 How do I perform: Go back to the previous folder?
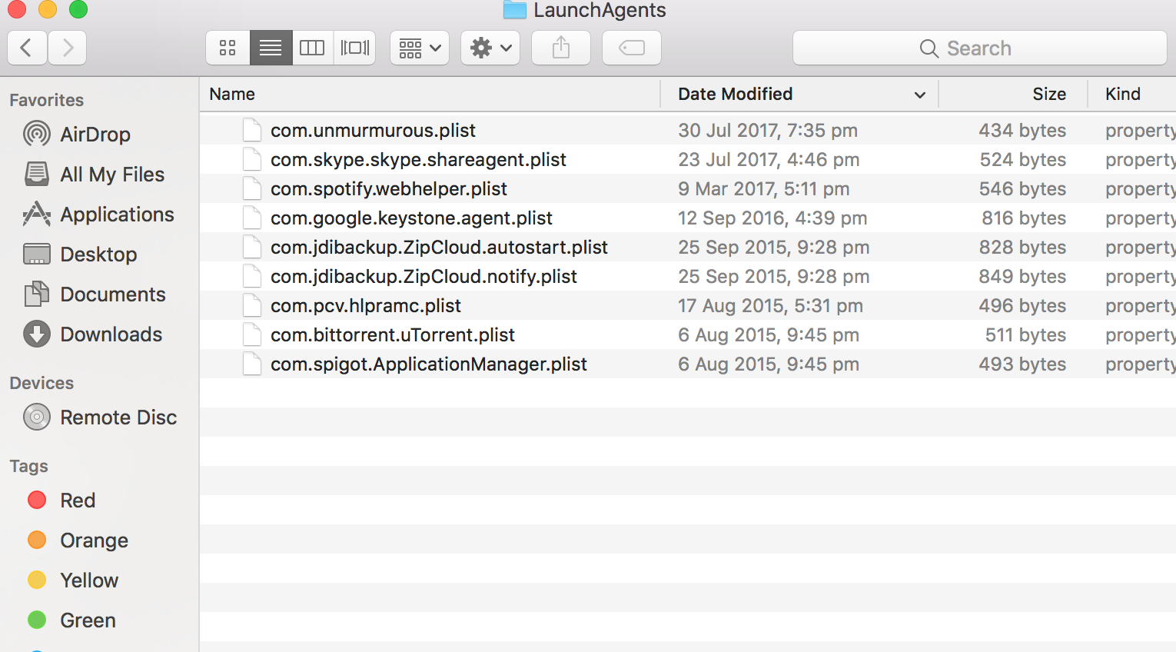click(28, 48)
